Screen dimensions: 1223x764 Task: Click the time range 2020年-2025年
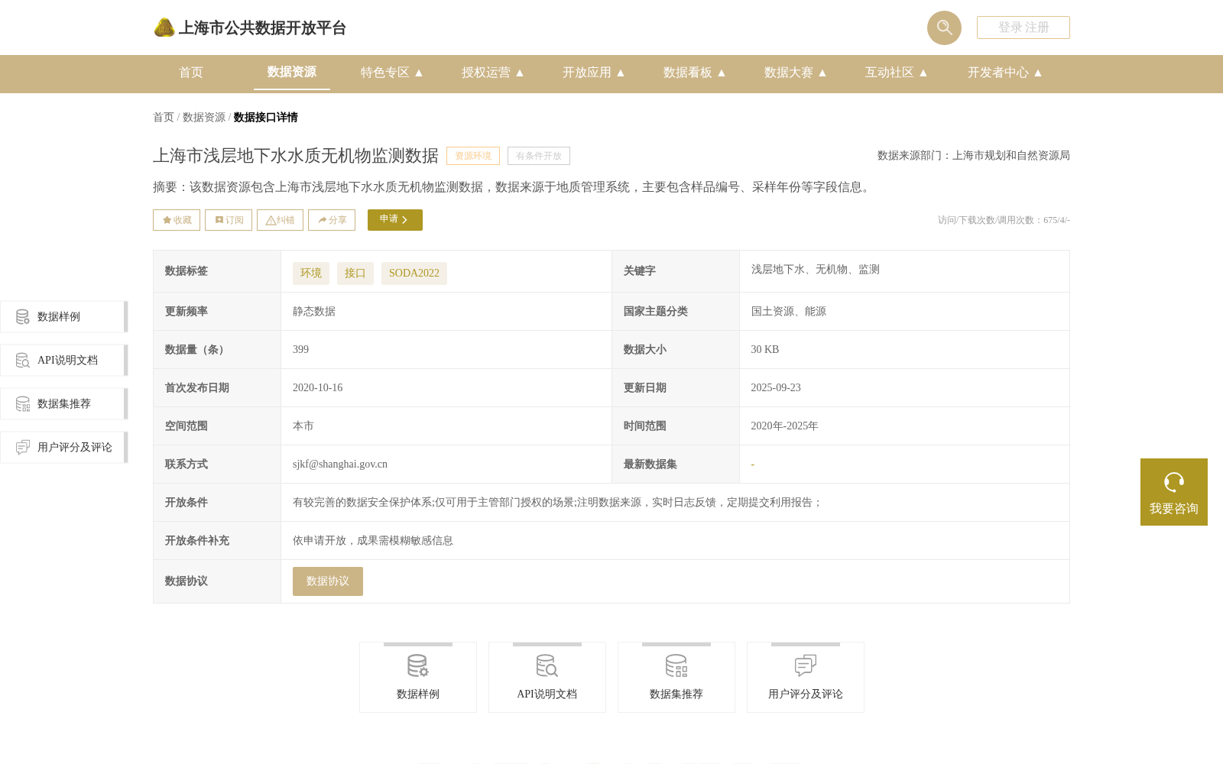point(785,426)
